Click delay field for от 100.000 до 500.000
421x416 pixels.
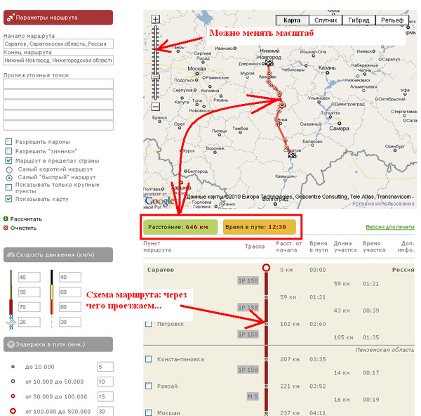click(x=105, y=411)
